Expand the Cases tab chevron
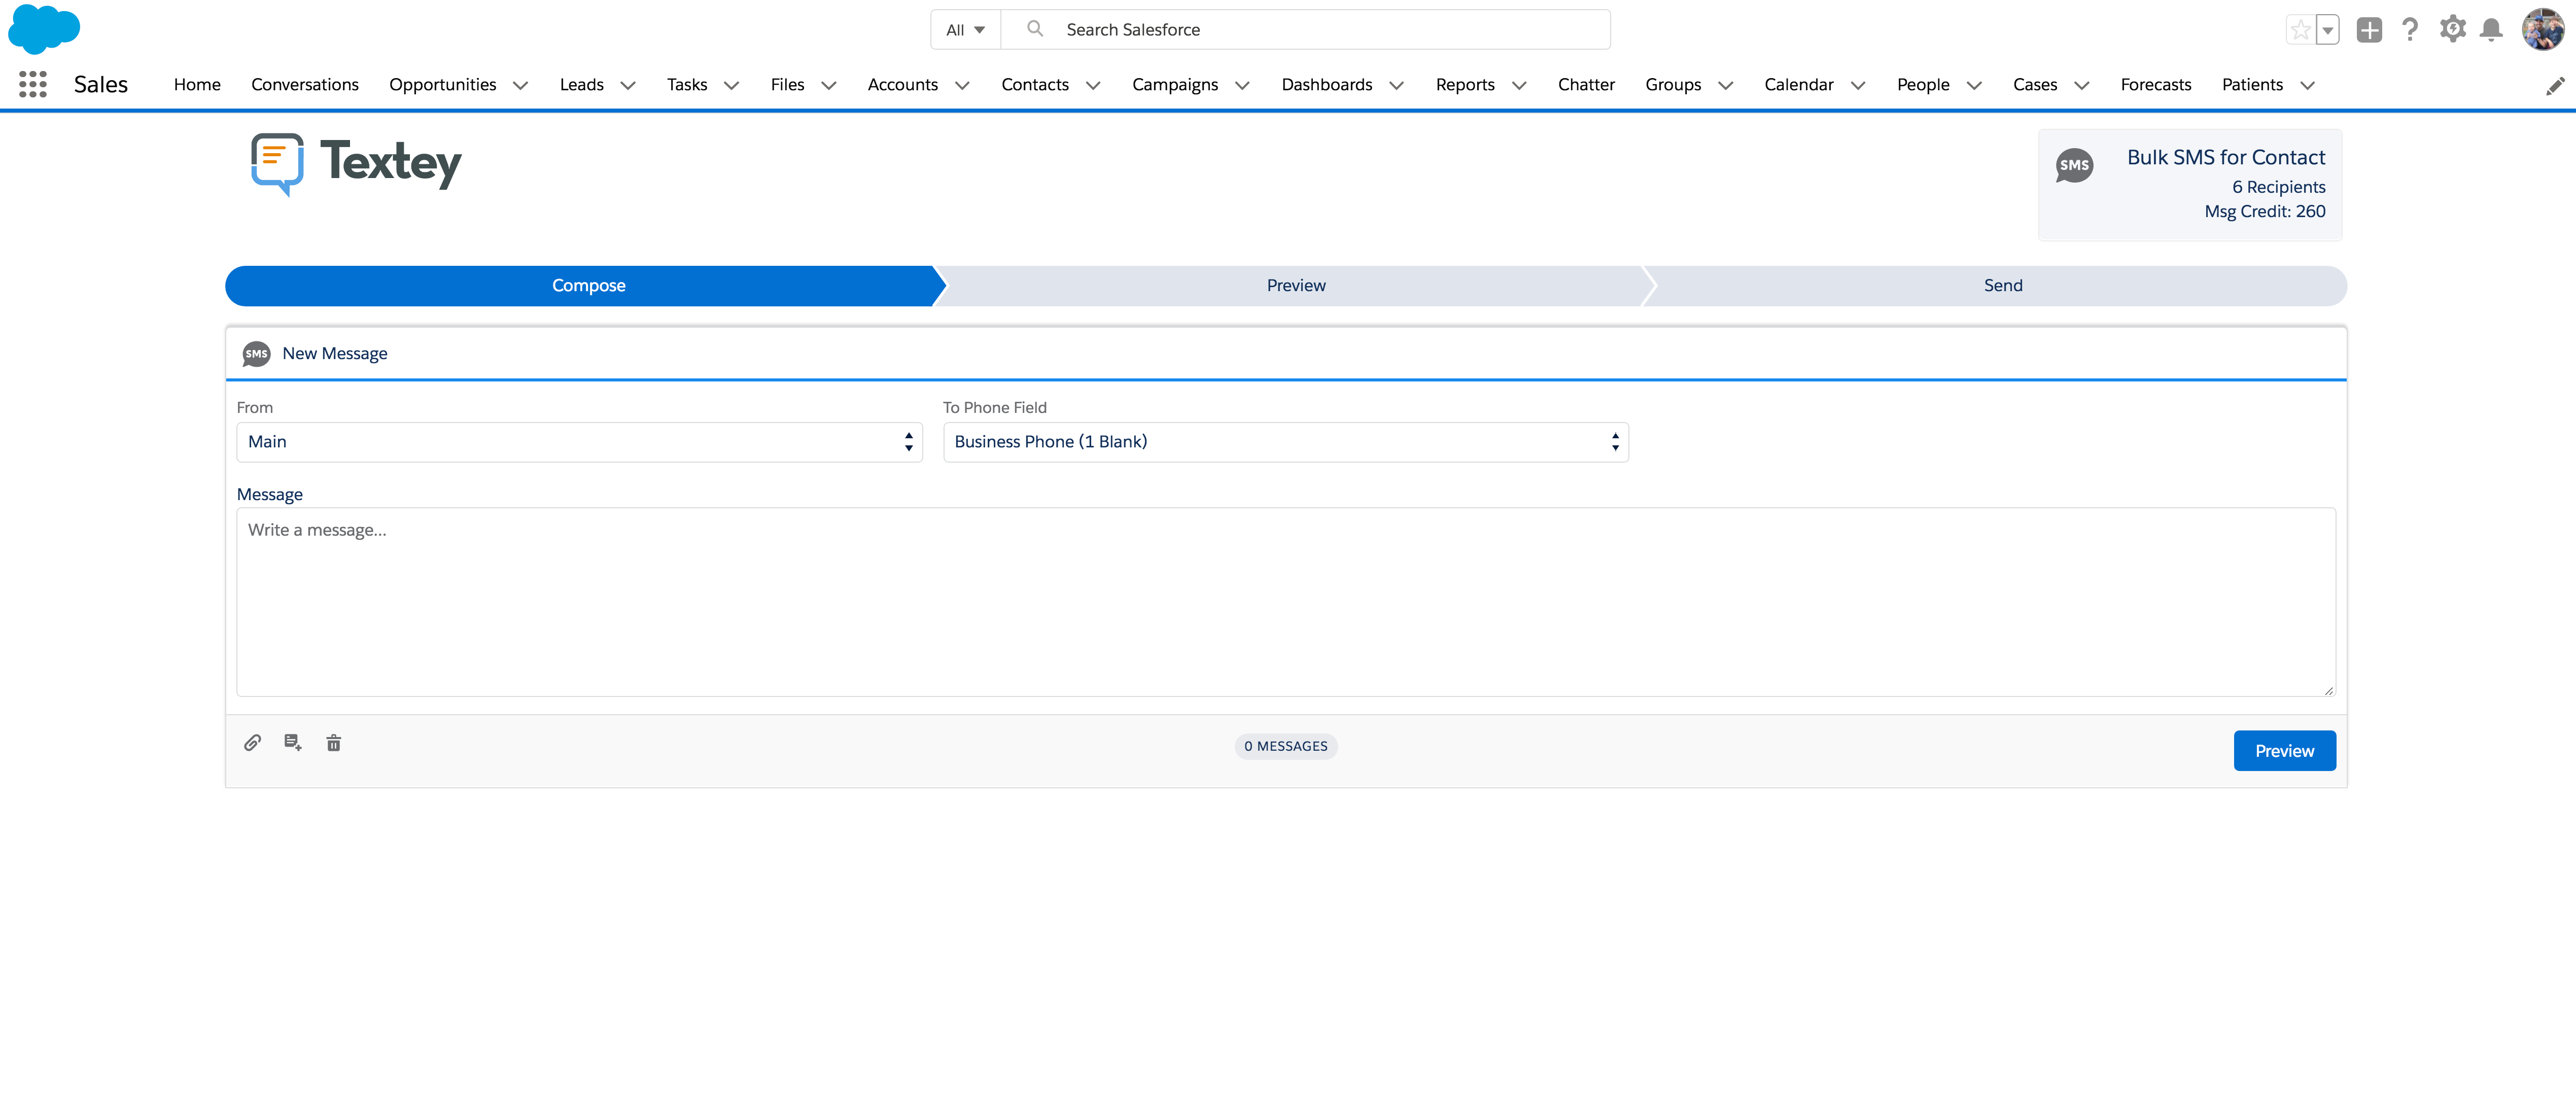Viewport: 2576px width, 1119px height. (2082, 86)
